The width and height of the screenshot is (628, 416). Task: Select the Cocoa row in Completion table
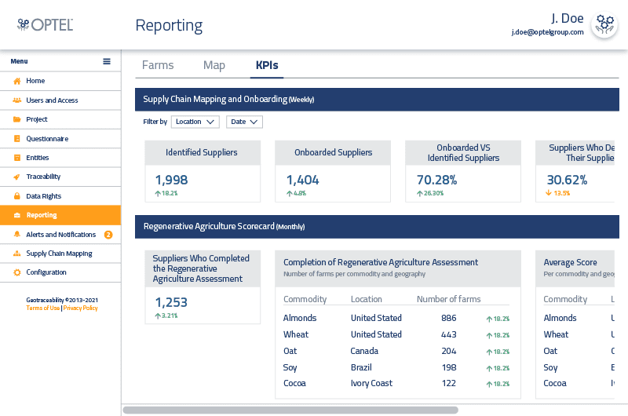pos(396,383)
